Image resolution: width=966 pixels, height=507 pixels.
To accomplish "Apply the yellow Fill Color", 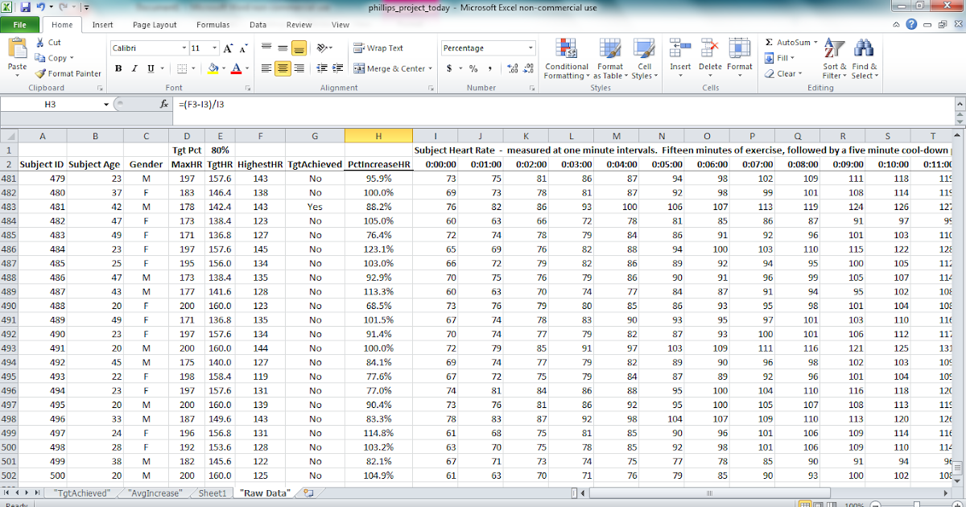I will click(x=213, y=68).
